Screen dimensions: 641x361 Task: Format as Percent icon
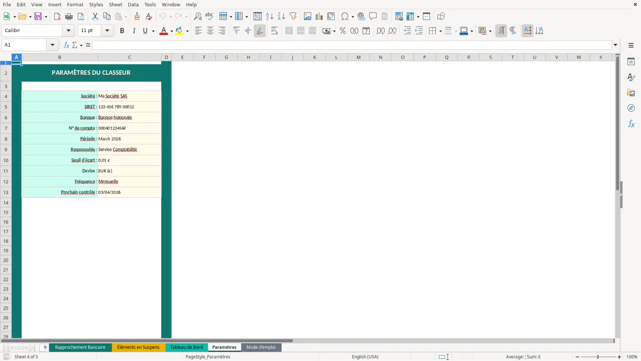(342, 31)
